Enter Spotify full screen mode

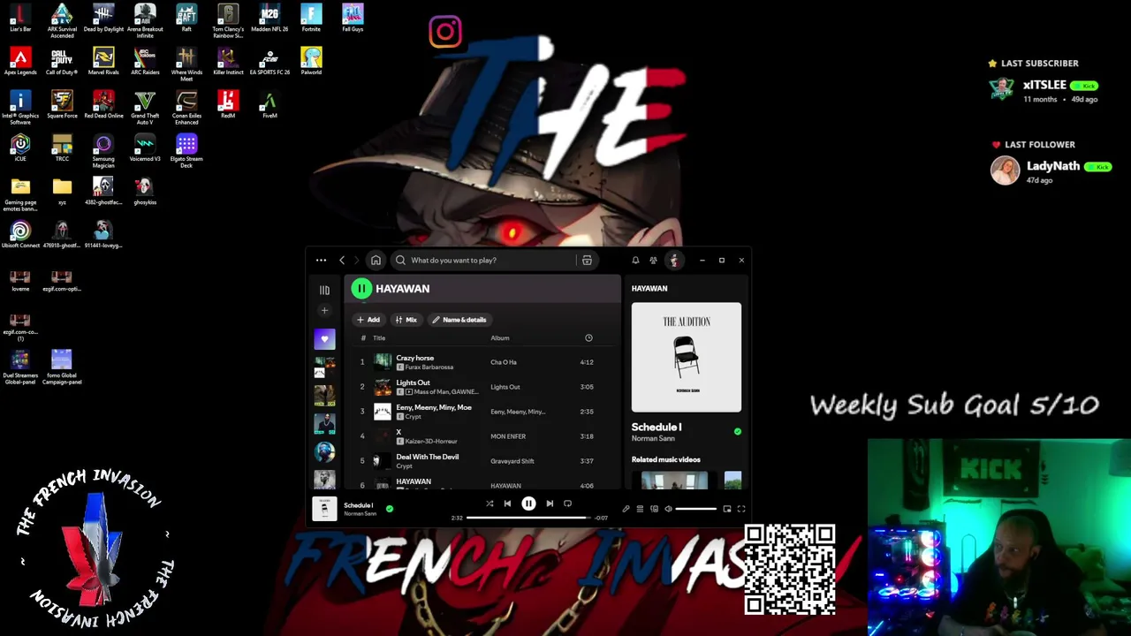(x=741, y=509)
